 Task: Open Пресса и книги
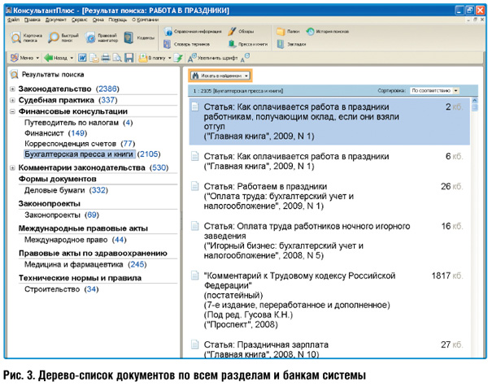(248, 44)
